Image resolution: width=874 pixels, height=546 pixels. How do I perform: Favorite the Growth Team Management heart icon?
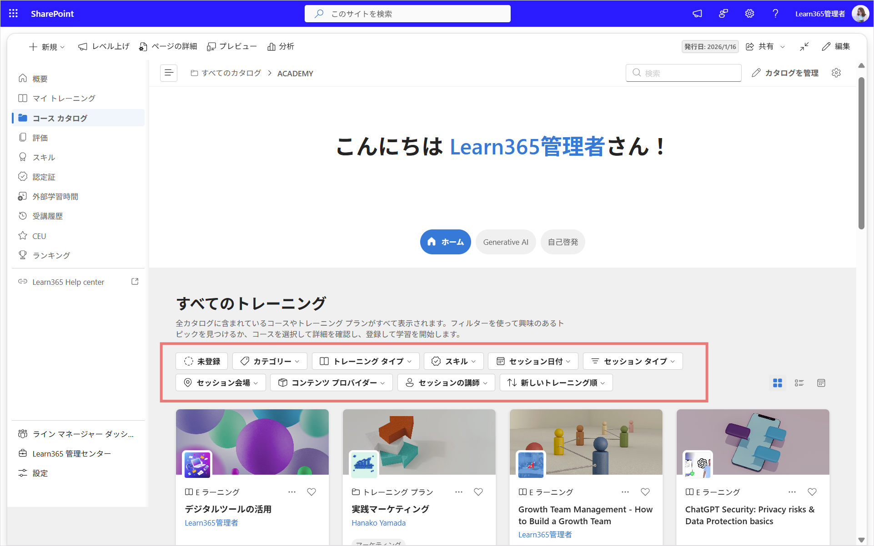(x=645, y=492)
